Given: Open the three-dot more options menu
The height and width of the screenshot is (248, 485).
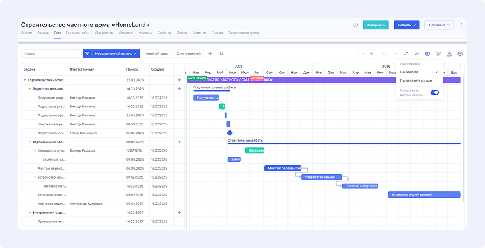Looking at the screenshot, I should [x=461, y=25].
